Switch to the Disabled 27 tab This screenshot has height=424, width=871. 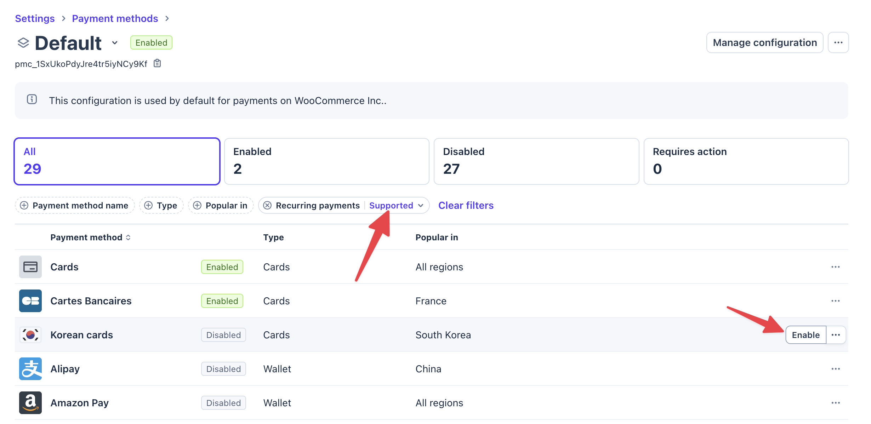536,161
